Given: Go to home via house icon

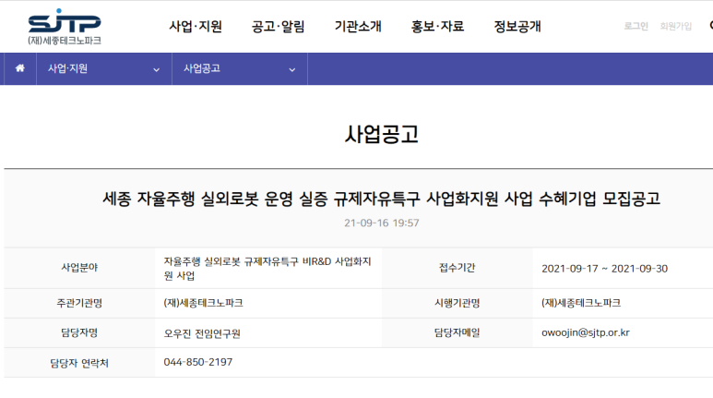Looking at the screenshot, I should click(x=20, y=68).
